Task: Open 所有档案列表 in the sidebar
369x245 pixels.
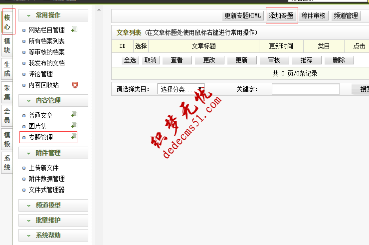Action: (46, 41)
